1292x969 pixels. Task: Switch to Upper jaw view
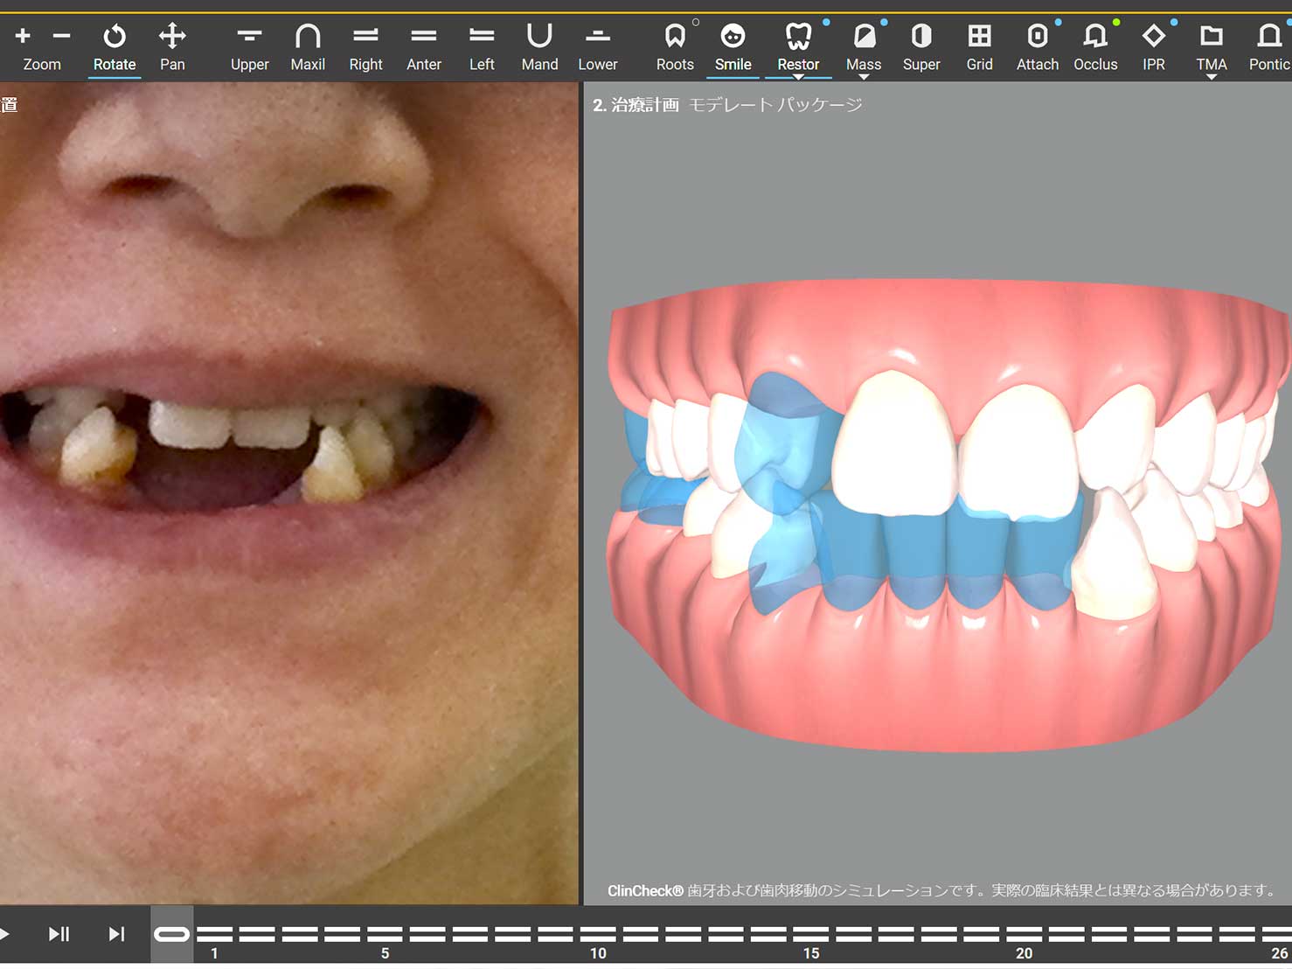point(249,47)
